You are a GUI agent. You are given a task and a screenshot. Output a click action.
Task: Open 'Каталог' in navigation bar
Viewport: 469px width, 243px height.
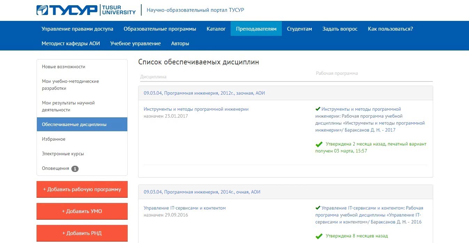216,29
